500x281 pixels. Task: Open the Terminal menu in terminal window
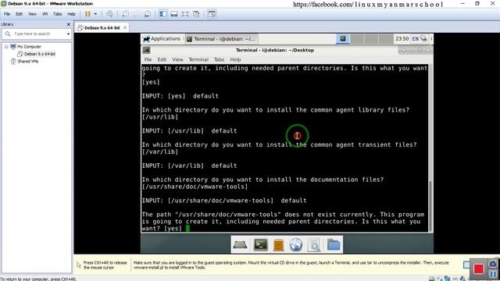[x=198, y=59]
